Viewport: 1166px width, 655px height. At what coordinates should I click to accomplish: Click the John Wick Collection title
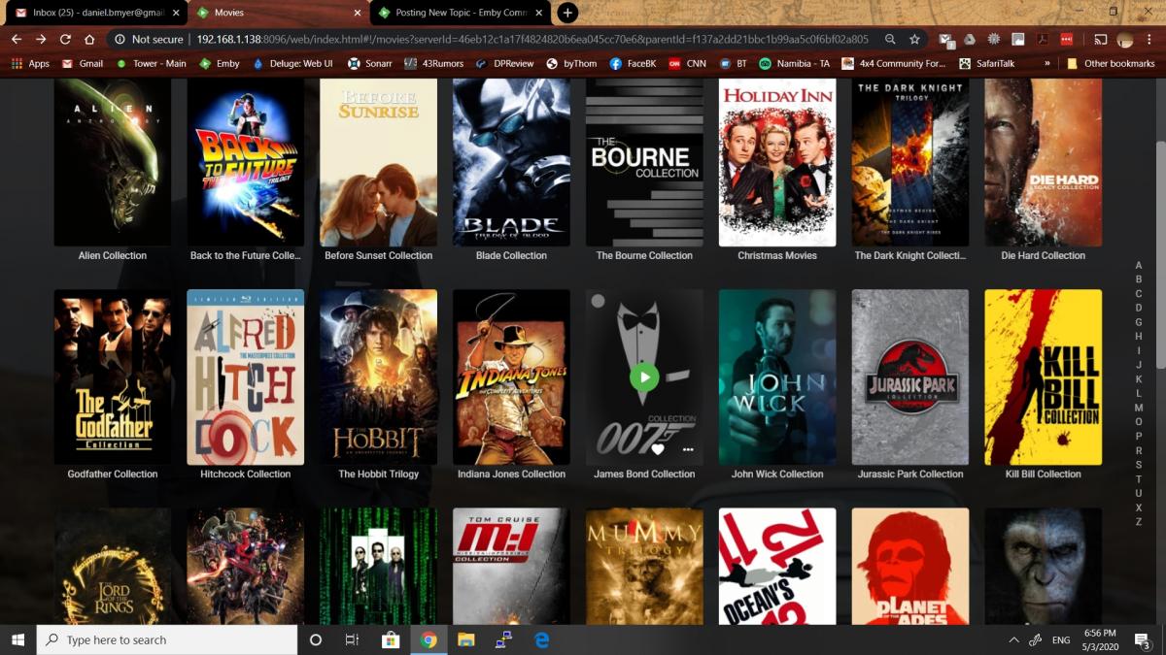click(777, 475)
